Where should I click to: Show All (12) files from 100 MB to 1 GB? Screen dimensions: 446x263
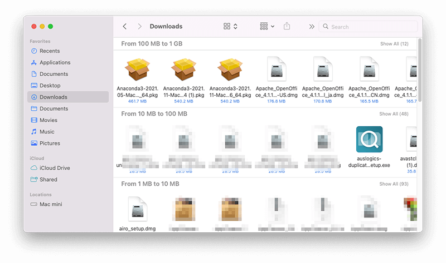[x=394, y=44]
